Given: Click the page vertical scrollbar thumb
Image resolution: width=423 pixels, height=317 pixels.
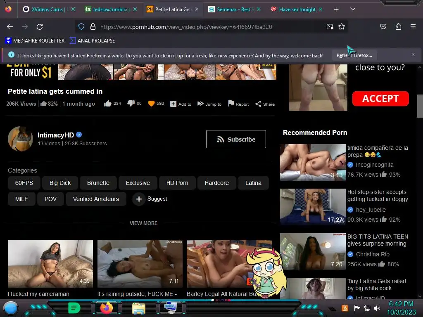Looking at the screenshot, I should tap(420, 106).
